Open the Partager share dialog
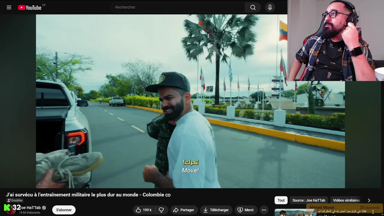 coord(184,210)
